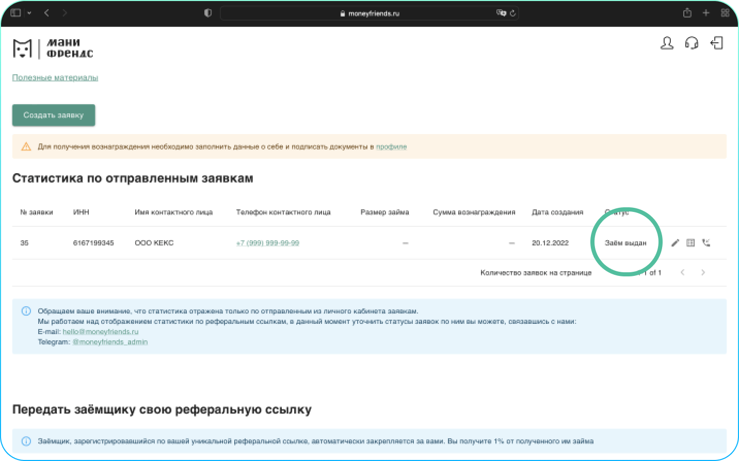The width and height of the screenshot is (739, 461).
Task: Click the info icon in the statistics notice
Action: (26, 310)
